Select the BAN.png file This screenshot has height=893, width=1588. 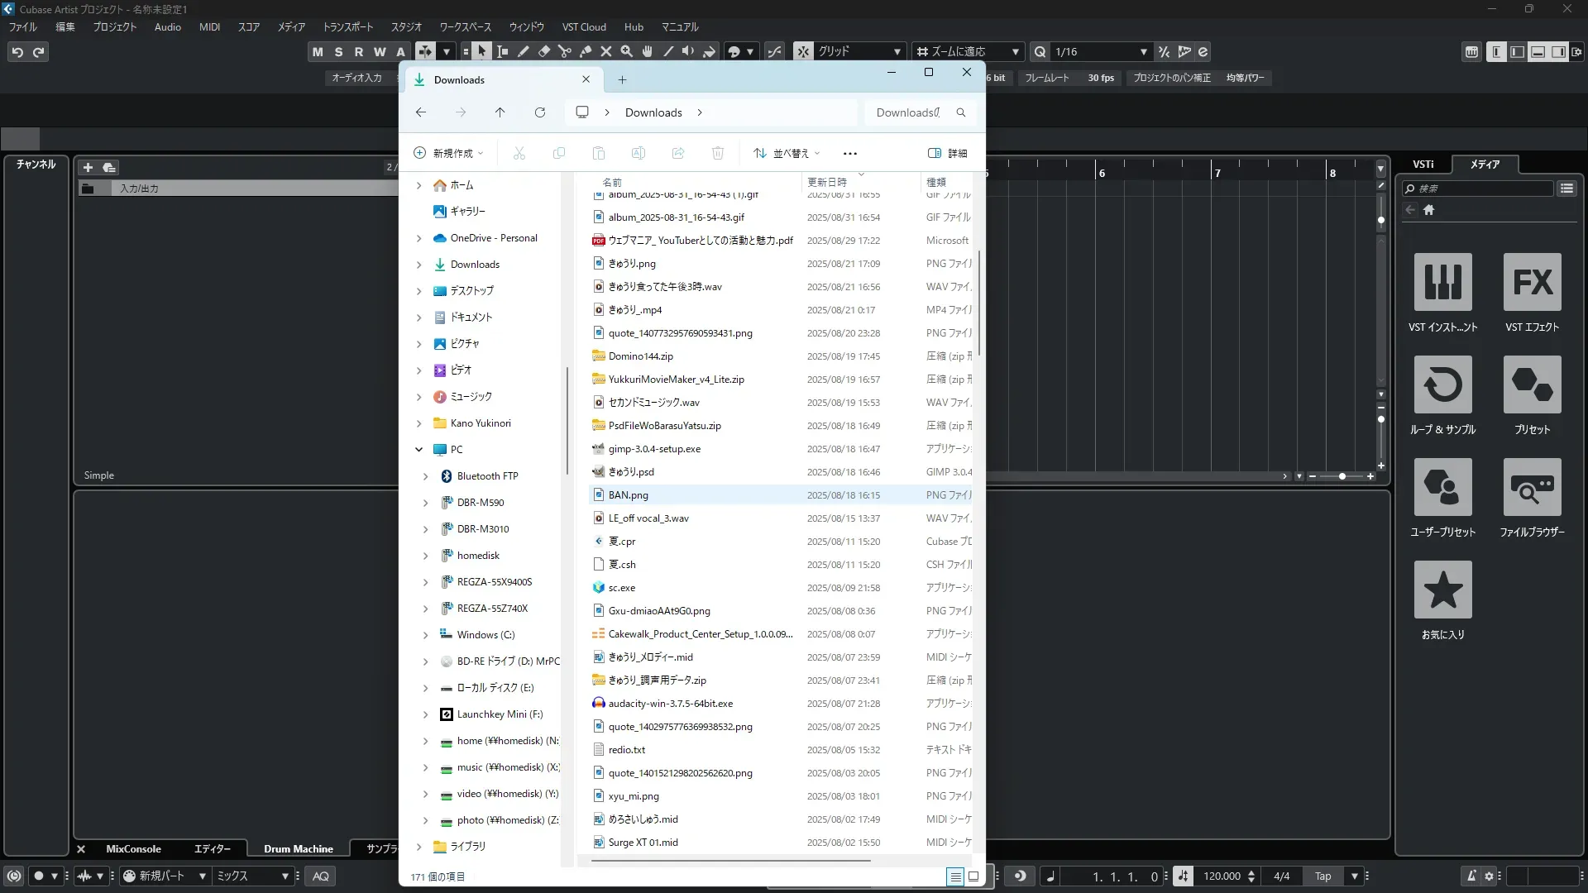(x=629, y=495)
